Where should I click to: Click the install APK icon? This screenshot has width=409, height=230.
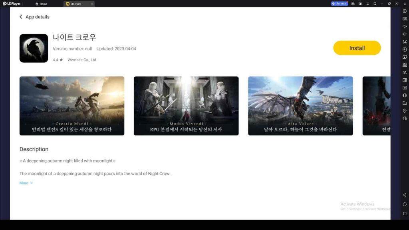[405, 65]
